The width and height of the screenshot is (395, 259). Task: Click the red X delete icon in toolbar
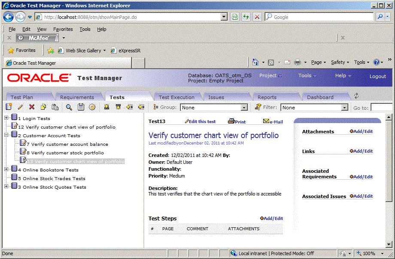(32, 107)
